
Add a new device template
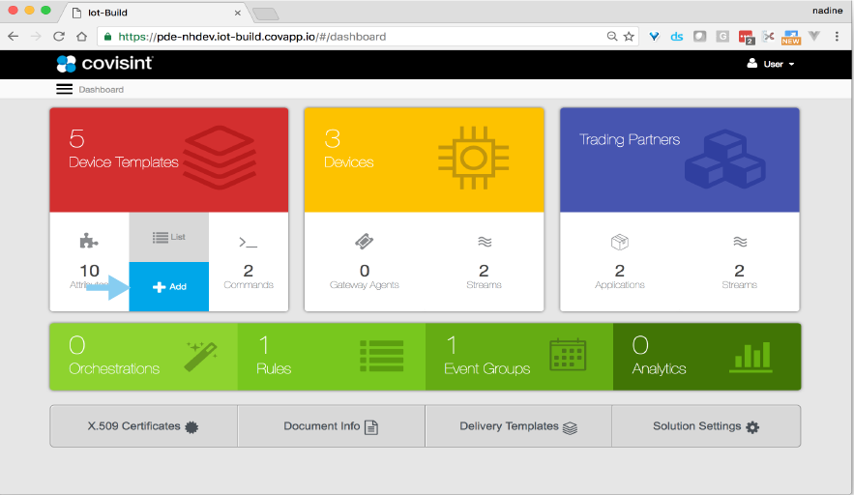tap(169, 286)
